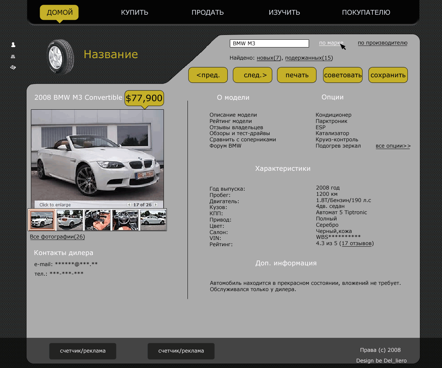Filter search results by подержанных(15)
This screenshot has height=368, width=442.
(x=309, y=58)
